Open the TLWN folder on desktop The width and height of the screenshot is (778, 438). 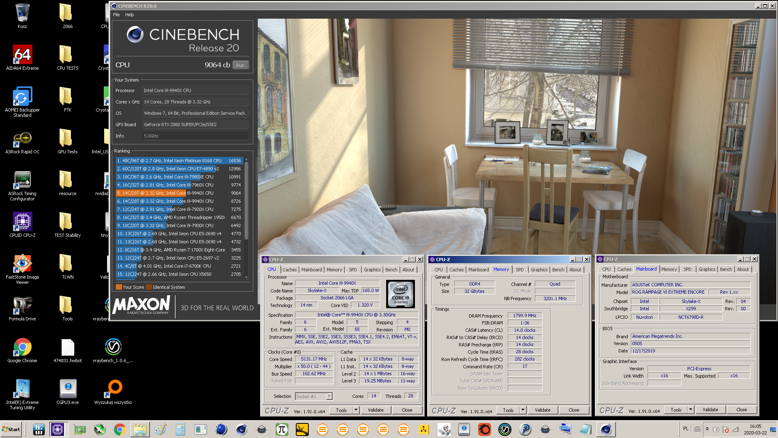(68, 266)
